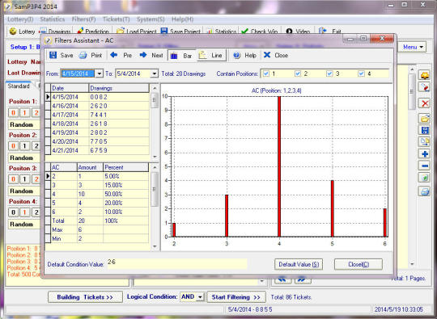Image resolution: width=437 pixels, height=319 pixels.
Task: Click next page double-arrow button in main window
Action: [x=302, y=279]
